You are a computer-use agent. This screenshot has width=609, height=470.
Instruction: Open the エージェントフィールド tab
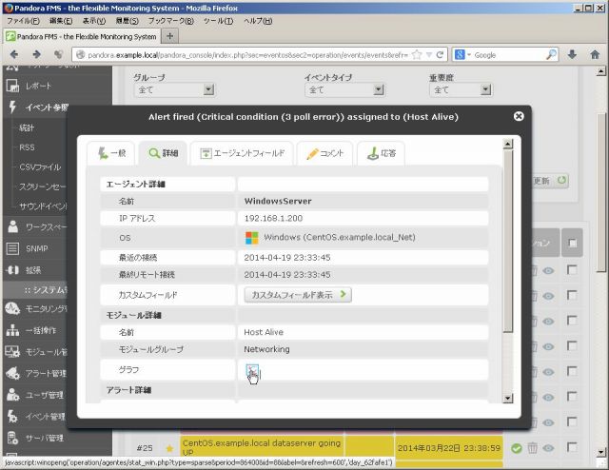[x=242, y=153]
